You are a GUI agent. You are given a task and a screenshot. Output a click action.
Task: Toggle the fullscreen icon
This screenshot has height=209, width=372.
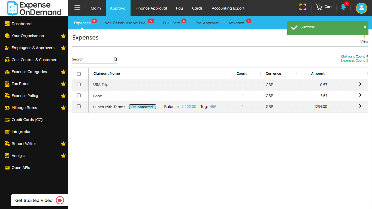303,7
